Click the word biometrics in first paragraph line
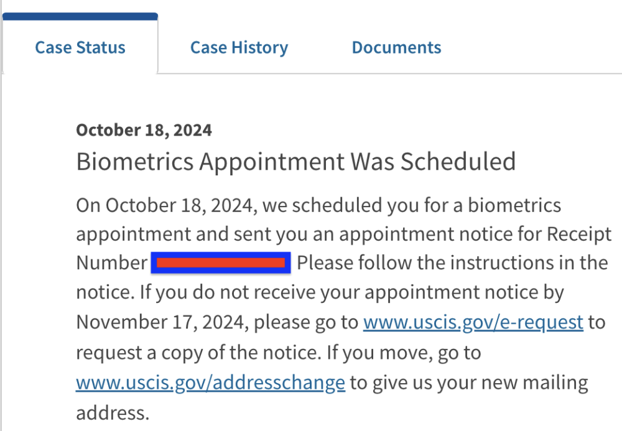The height and width of the screenshot is (431, 622). point(514,205)
